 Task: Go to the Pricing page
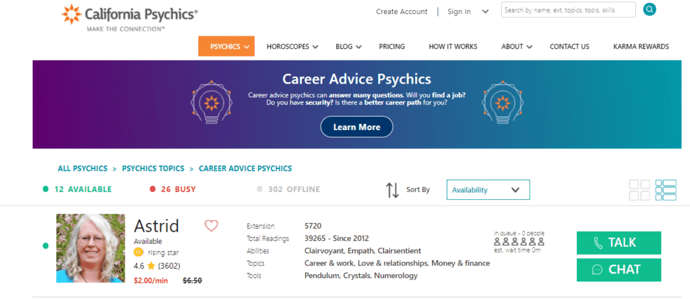(x=391, y=46)
